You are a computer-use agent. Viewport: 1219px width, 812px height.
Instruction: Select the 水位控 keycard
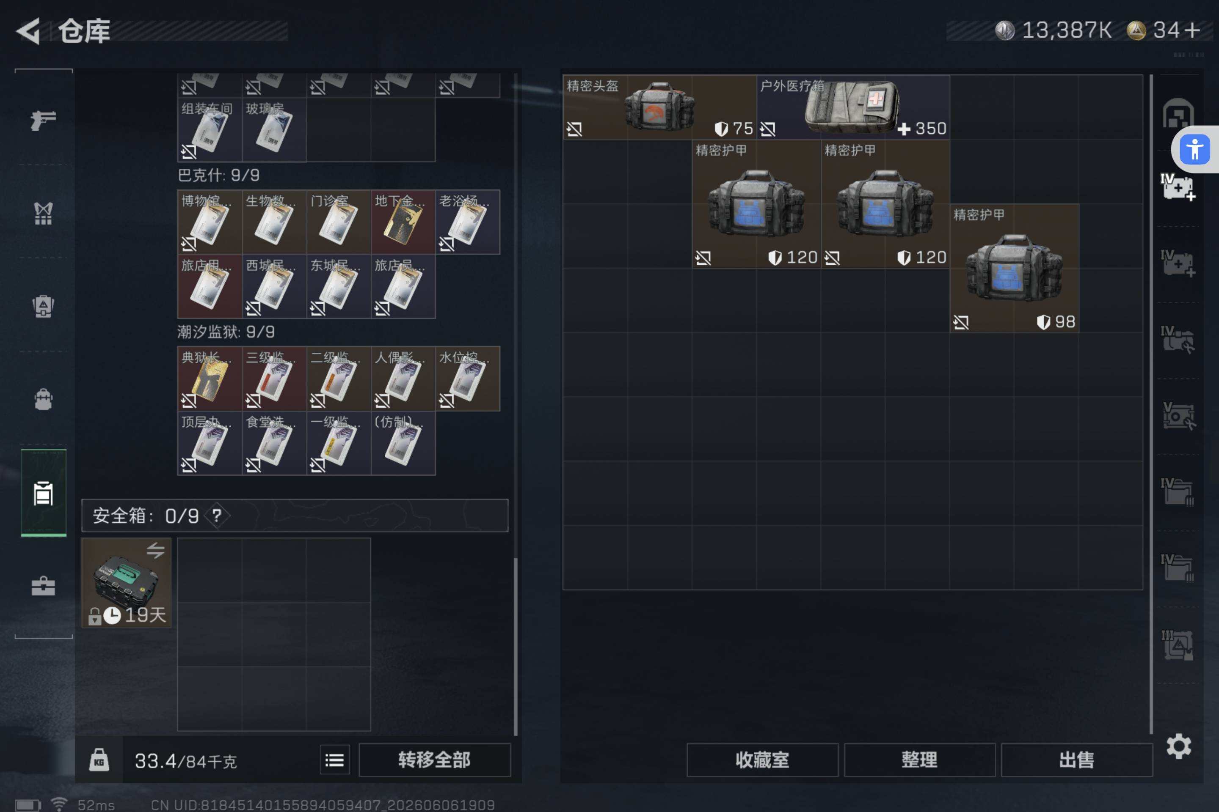point(467,379)
